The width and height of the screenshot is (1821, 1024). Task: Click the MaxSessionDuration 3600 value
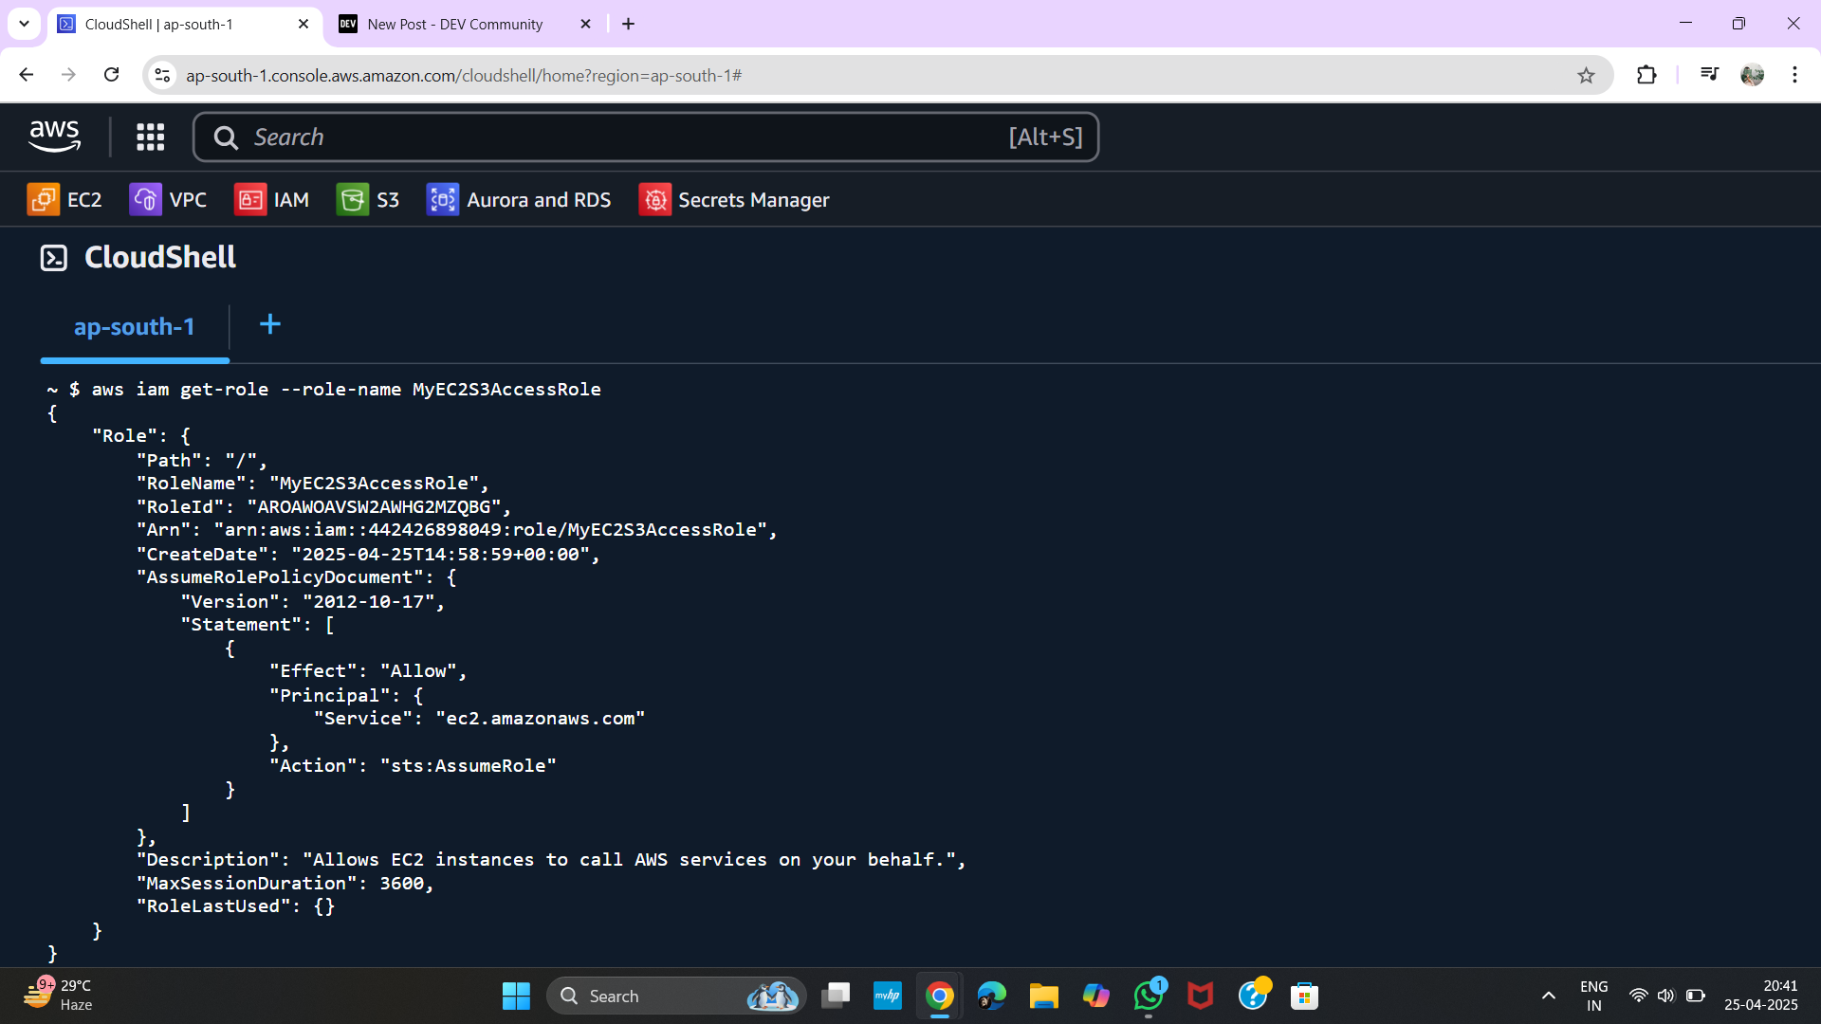click(402, 884)
